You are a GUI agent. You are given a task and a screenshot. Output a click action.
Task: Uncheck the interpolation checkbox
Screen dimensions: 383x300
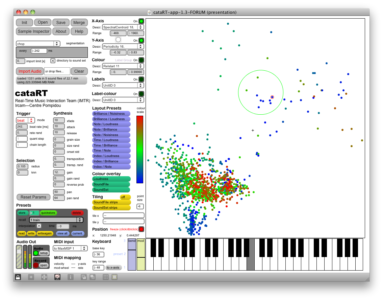coord(39,226)
